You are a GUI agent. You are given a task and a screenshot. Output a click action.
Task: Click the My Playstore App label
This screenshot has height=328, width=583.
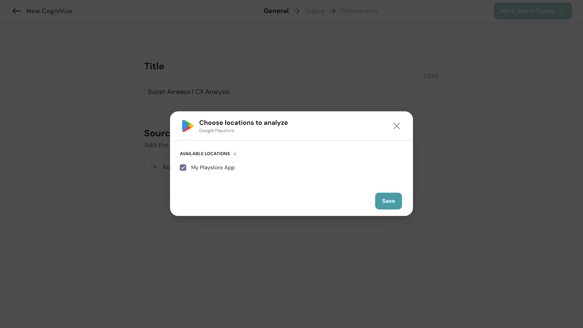tap(213, 167)
